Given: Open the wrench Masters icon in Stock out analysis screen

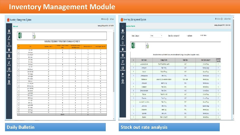Looking at the screenshot, I should click(123, 37).
